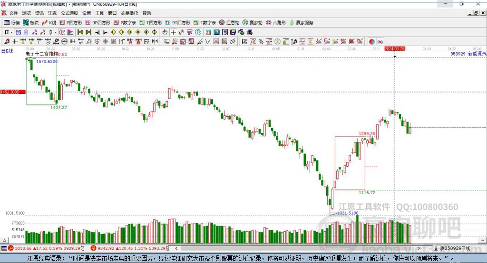Click the 858929 新能源汽 stock label
Viewport: 487px width, 263px height.
click(468, 54)
